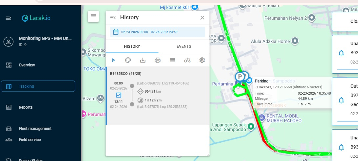Click the vehicle route icon in toolbar
Viewport: 358px width, 161px height.
click(187, 60)
